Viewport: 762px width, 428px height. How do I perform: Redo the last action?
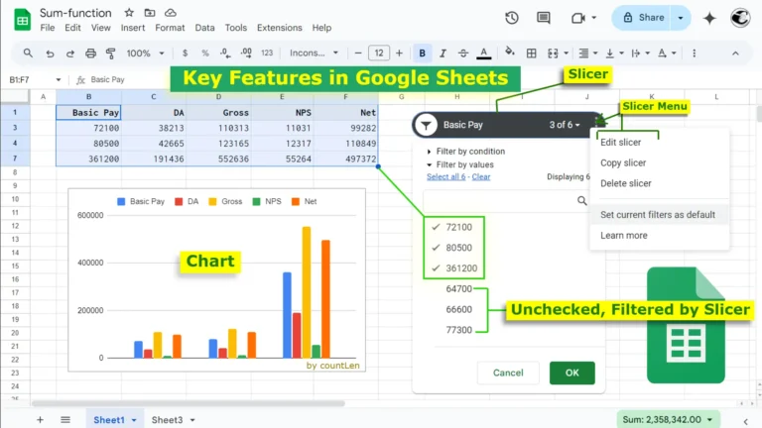tap(70, 53)
